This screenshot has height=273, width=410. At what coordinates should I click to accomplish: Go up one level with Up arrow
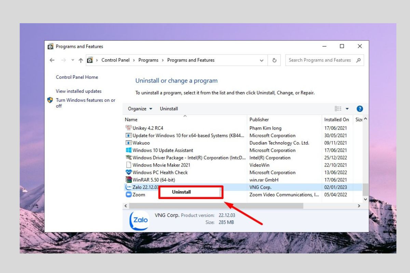pyautogui.click(x=81, y=60)
